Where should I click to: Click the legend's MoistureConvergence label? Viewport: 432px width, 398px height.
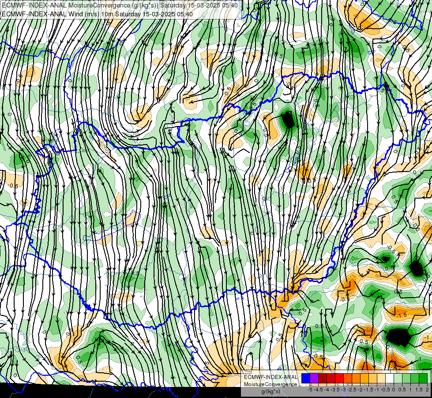tap(270, 384)
